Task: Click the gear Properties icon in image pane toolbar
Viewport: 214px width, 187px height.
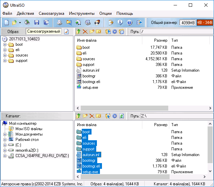Action: click(x=115, y=32)
